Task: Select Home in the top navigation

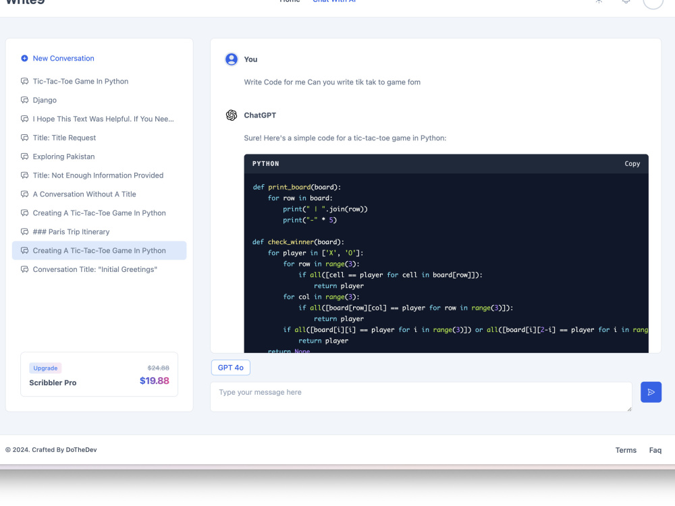Action: [x=290, y=1]
